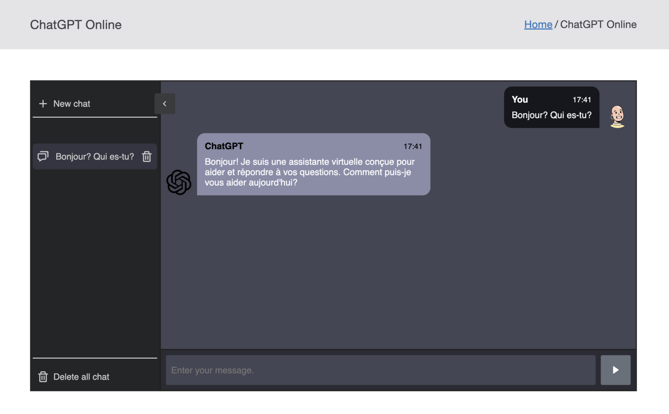Send message with the play arrow button

click(615, 370)
